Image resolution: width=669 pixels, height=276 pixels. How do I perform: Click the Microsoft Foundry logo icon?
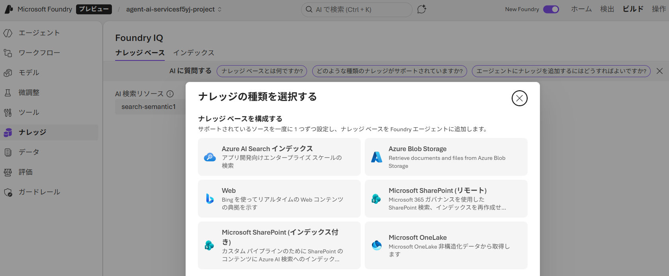[9, 9]
